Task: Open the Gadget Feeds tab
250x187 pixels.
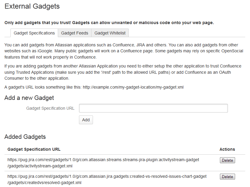Action: tap(74, 33)
